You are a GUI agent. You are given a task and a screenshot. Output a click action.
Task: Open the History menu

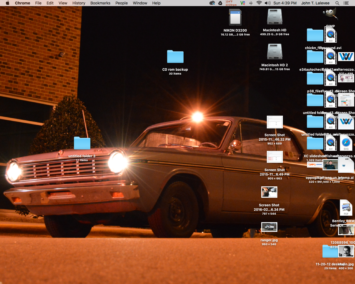pyautogui.click(x=79, y=3)
